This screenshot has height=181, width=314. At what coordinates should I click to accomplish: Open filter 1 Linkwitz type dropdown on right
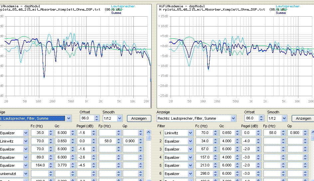191,133
